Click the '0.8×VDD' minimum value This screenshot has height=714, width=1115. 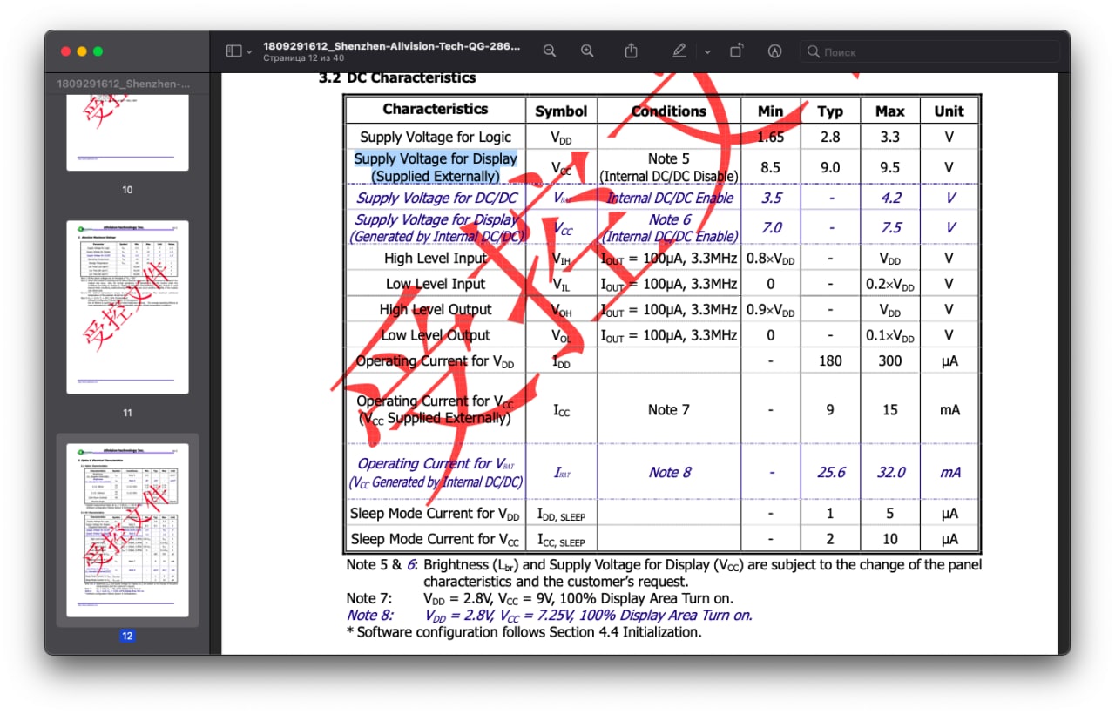(x=770, y=259)
